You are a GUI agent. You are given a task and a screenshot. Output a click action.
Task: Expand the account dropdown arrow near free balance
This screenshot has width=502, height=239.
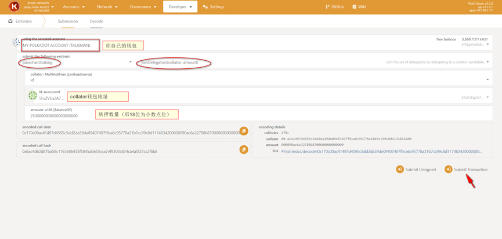487,45
